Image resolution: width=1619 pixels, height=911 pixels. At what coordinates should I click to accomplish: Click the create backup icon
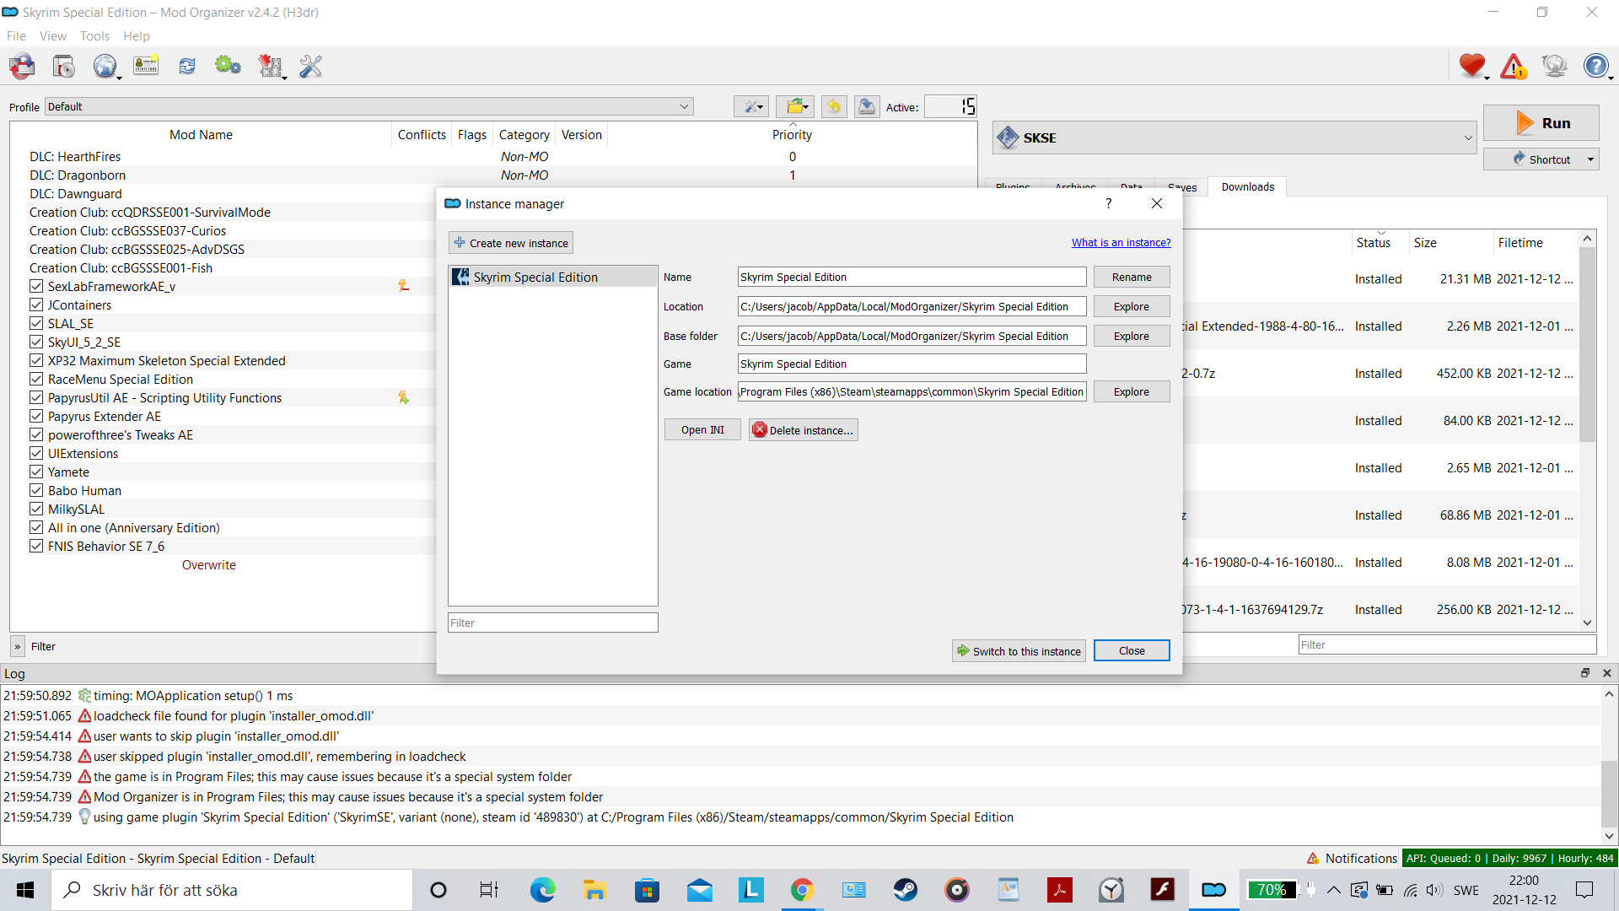(x=866, y=106)
